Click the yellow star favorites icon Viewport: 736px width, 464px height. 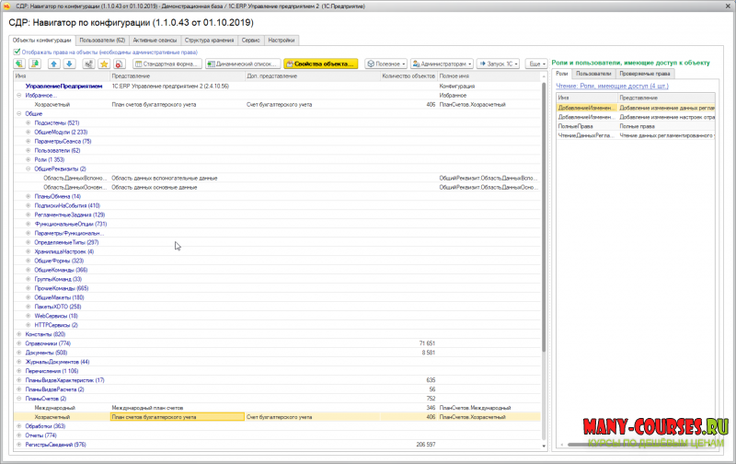[103, 64]
